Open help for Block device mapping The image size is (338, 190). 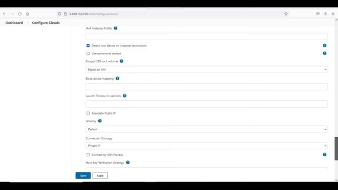point(117,79)
